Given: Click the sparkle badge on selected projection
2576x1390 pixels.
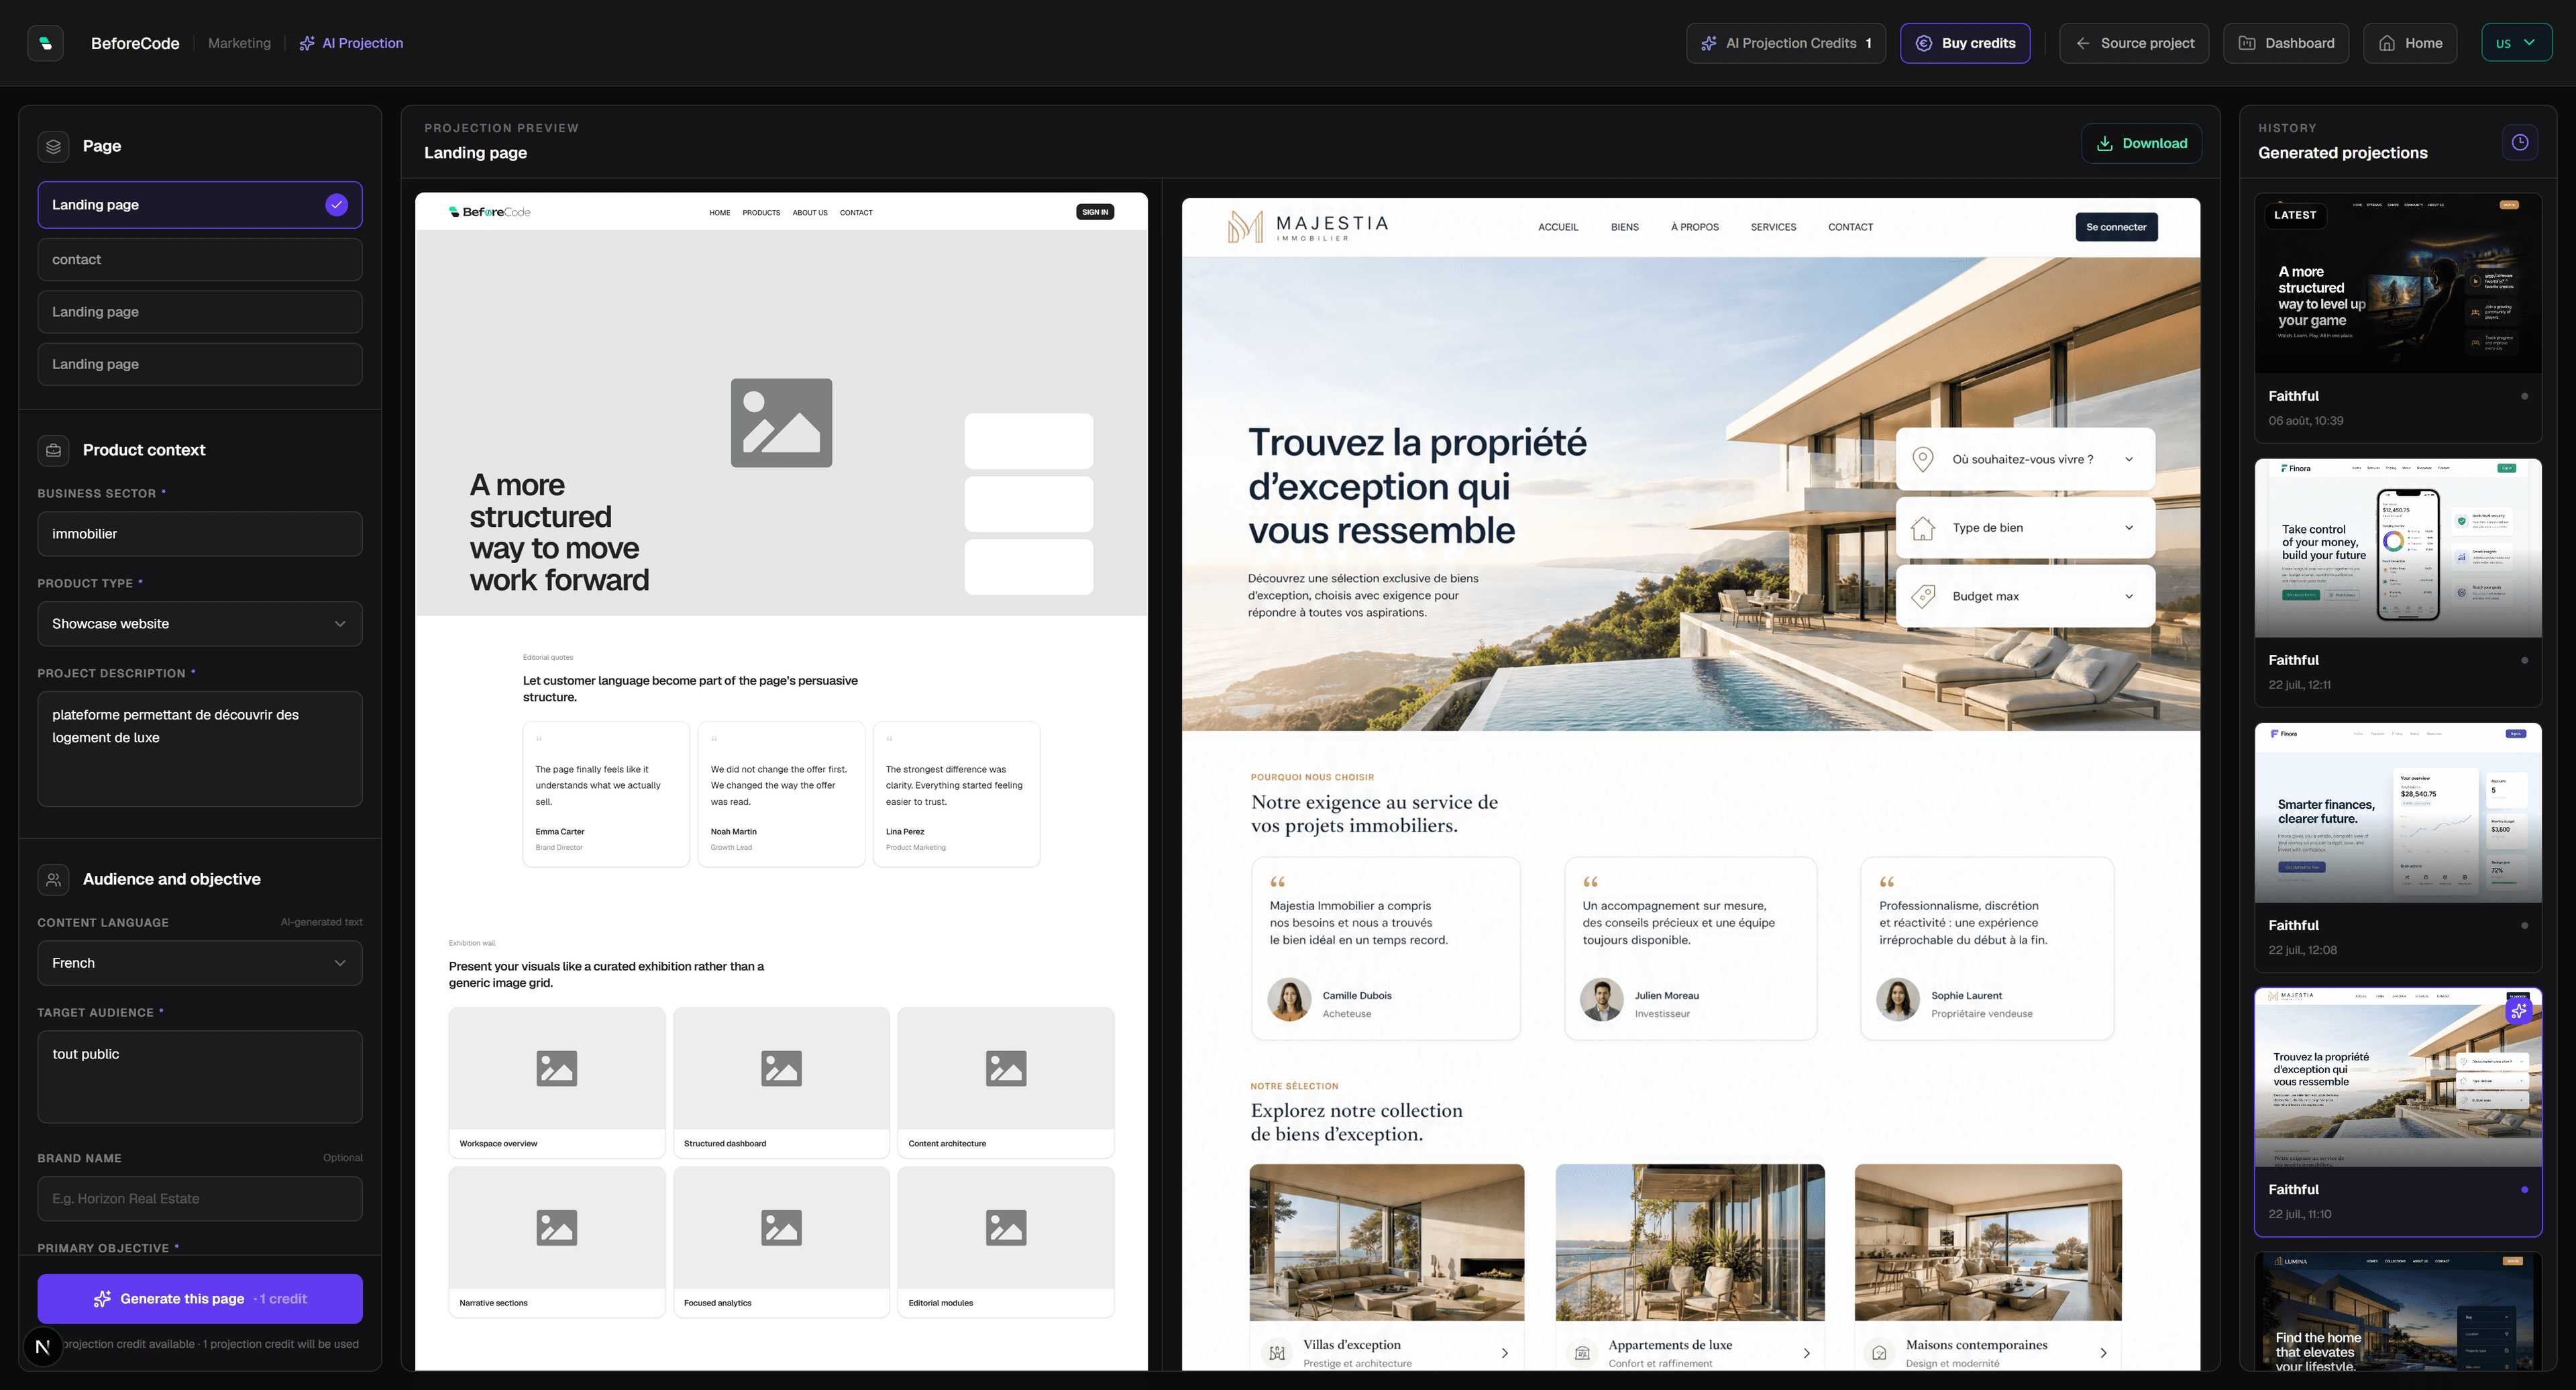Looking at the screenshot, I should [2518, 1011].
